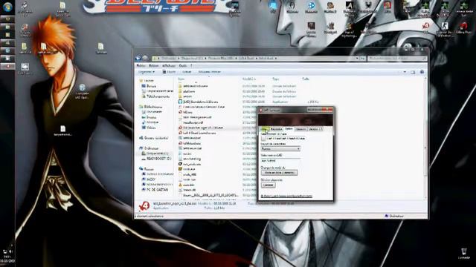The height and width of the screenshot is (267, 476).
Task: Toggle the Explorer preview pane icon
Action: [413, 72]
